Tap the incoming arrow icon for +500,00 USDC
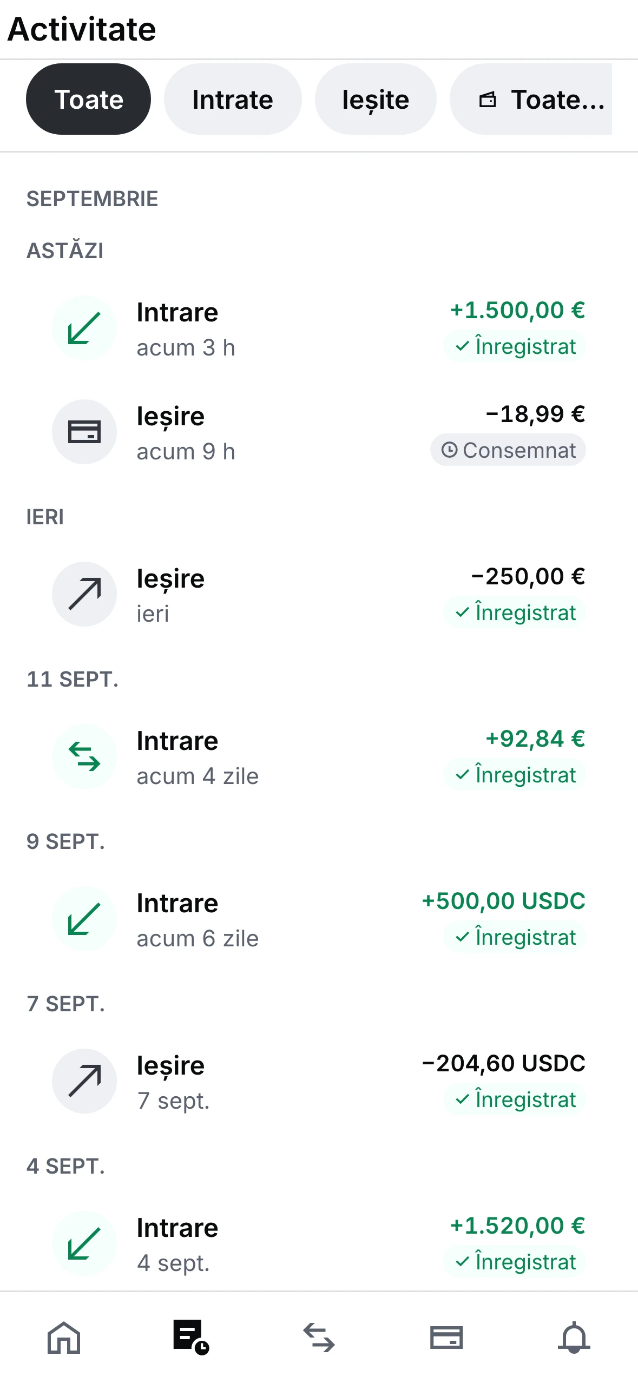The image size is (638, 1383). (x=84, y=919)
